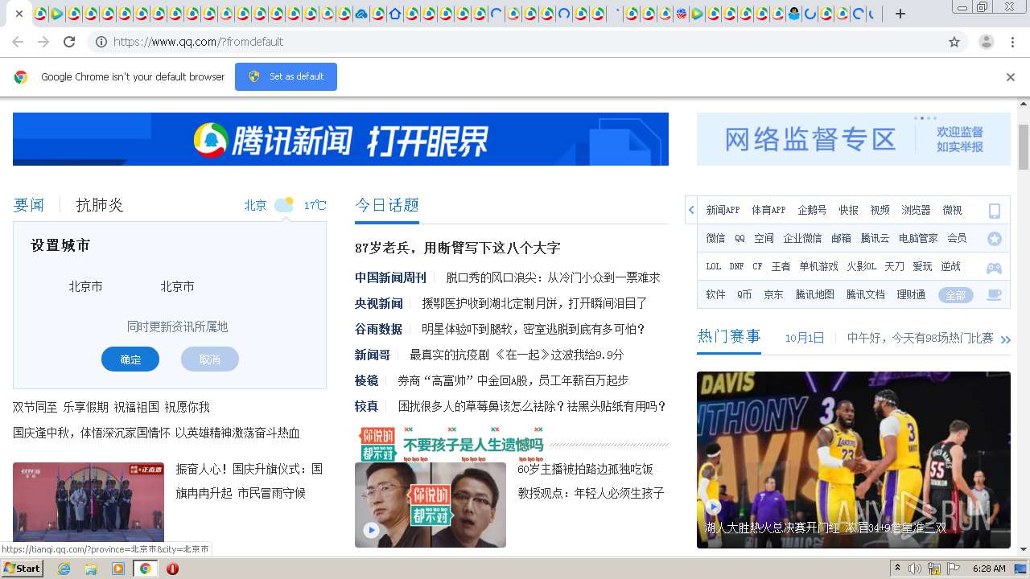Cancel city setting with 取消 button

coord(210,359)
